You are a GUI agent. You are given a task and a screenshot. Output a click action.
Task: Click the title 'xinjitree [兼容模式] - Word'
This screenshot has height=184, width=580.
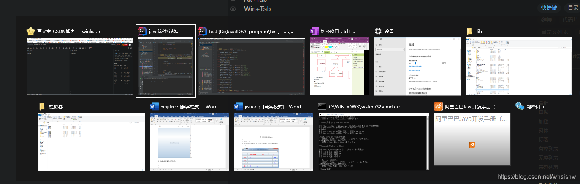click(x=189, y=107)
